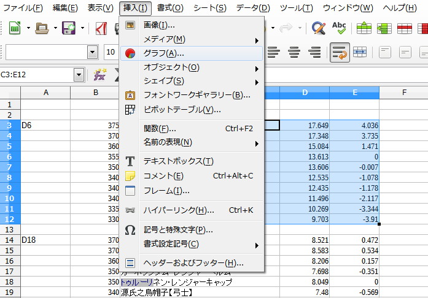Expand the シェイプ(S) submenu
Viewport: 428px width, 298px height.
(x=192, y=82)
